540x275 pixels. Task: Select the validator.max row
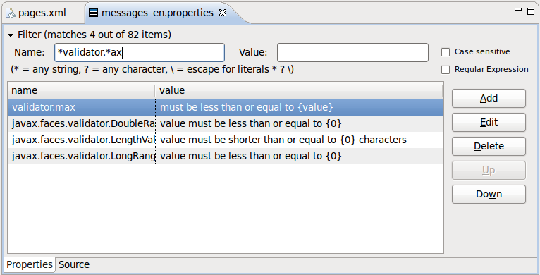226,107
